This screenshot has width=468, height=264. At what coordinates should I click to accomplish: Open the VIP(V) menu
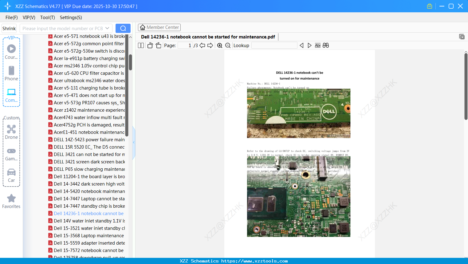click(x=29, y=18)
